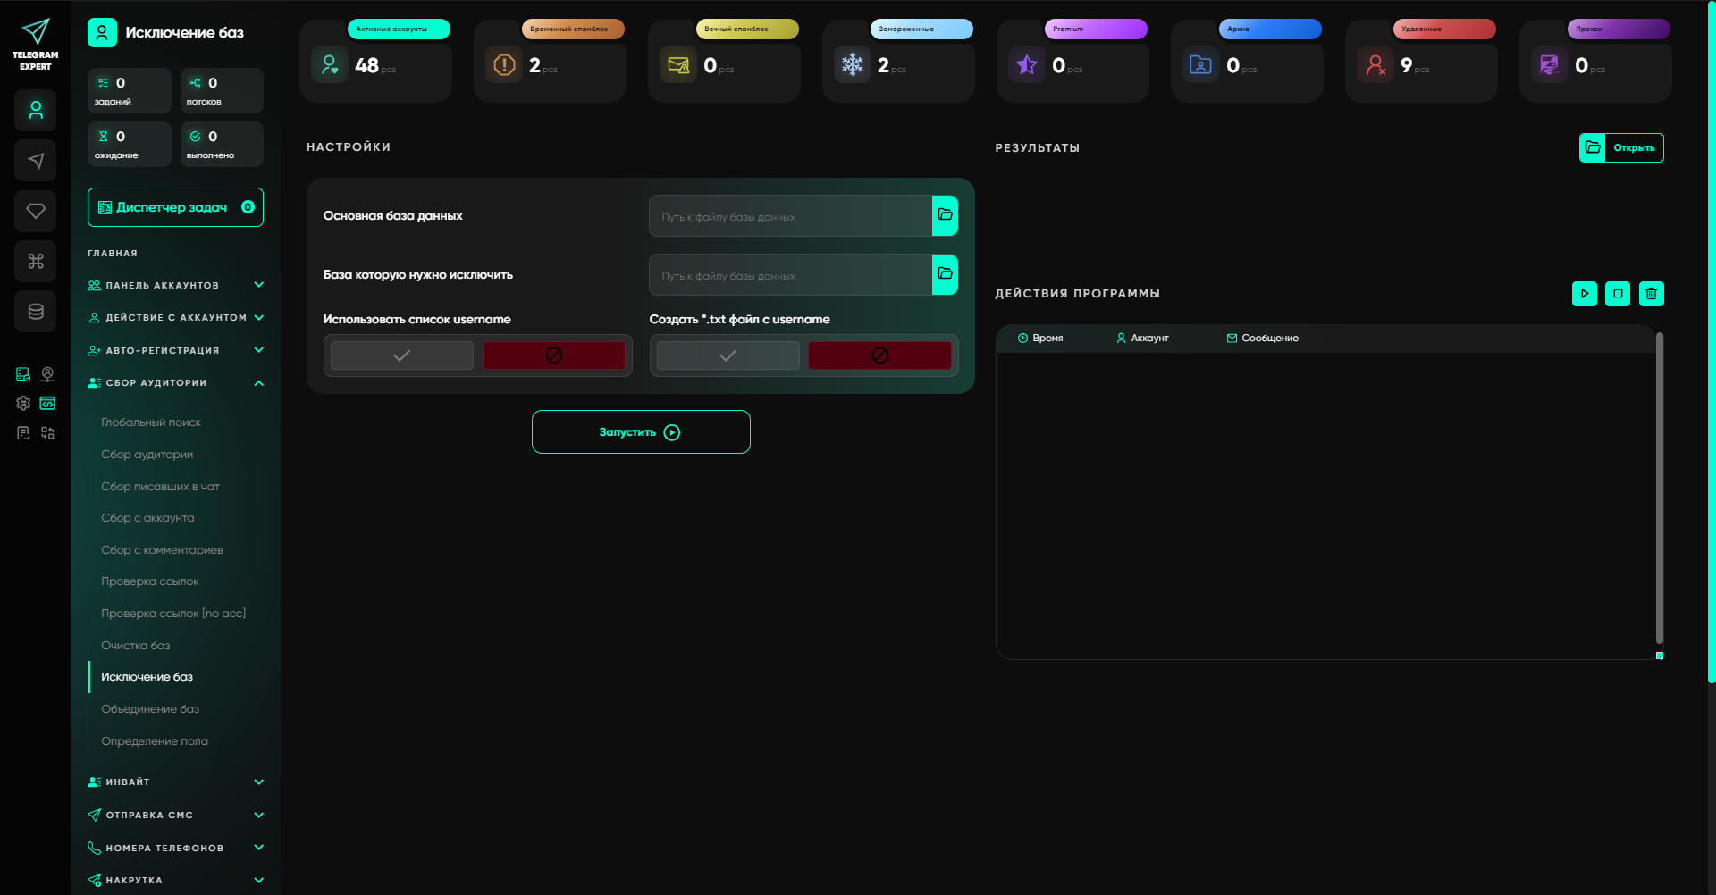Click the Запустить button
The width and height of the screenshot is (1716, 895).
(640, 432)
